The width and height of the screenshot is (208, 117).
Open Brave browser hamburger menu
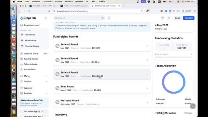click(x=195, y=11)
